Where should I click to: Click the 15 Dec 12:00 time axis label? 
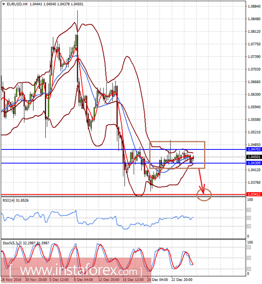tap(133, 280)
